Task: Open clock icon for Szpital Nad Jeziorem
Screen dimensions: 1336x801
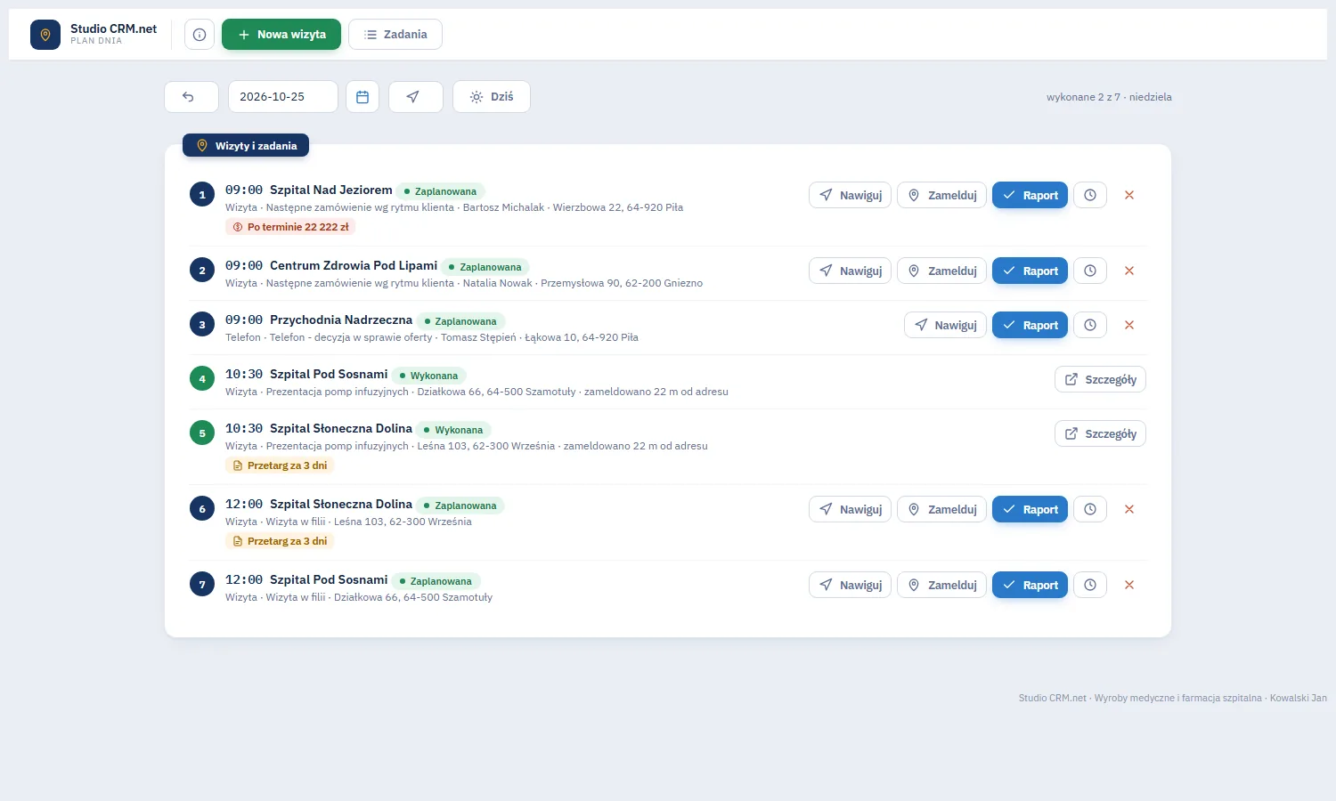Action: coord(1090,195)
